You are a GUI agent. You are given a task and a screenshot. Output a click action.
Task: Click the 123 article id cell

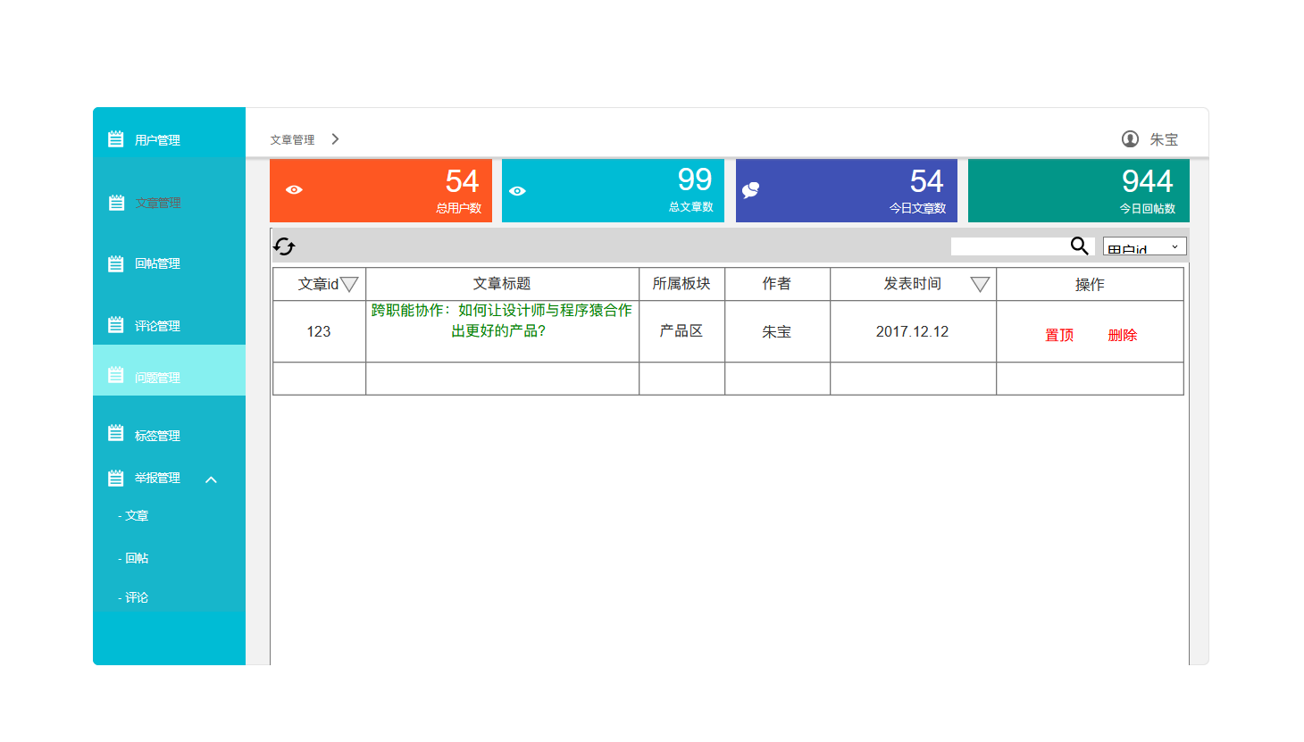click(319, 331)
